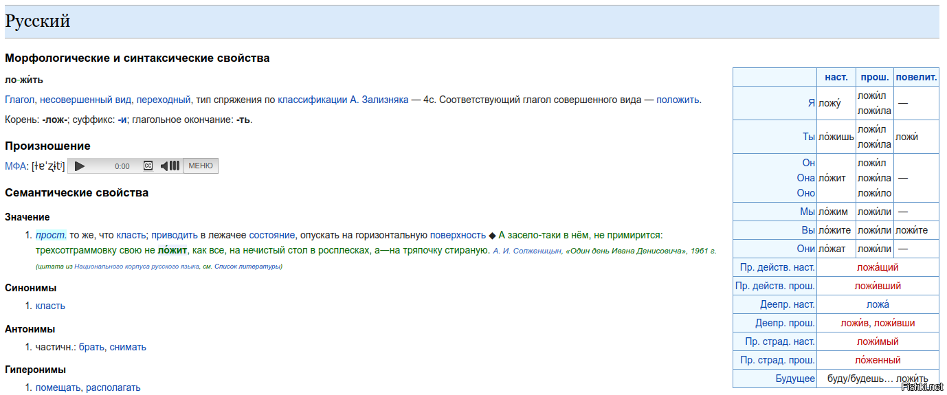The height and width of the screenshot is (395, 947).
Task: Open the Глагол link
Action: tap(19, 100)
